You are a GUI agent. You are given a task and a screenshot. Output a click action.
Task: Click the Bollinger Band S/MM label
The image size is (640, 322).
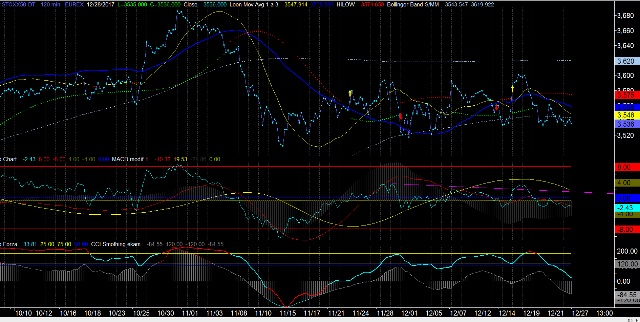pyautogui.click(x=413, y=4)
